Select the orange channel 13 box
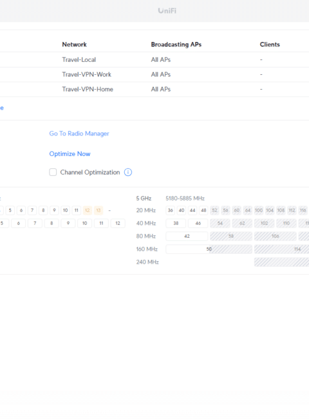This screenshot has height=419, width=309. click(98, 210)
